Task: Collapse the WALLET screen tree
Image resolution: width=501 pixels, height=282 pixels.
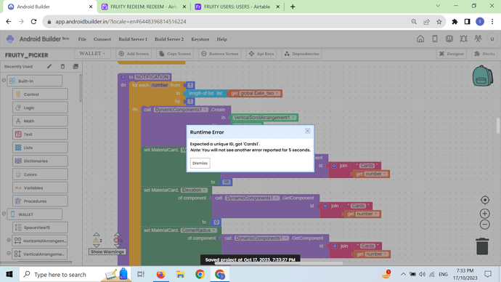Action: [4, 214]
